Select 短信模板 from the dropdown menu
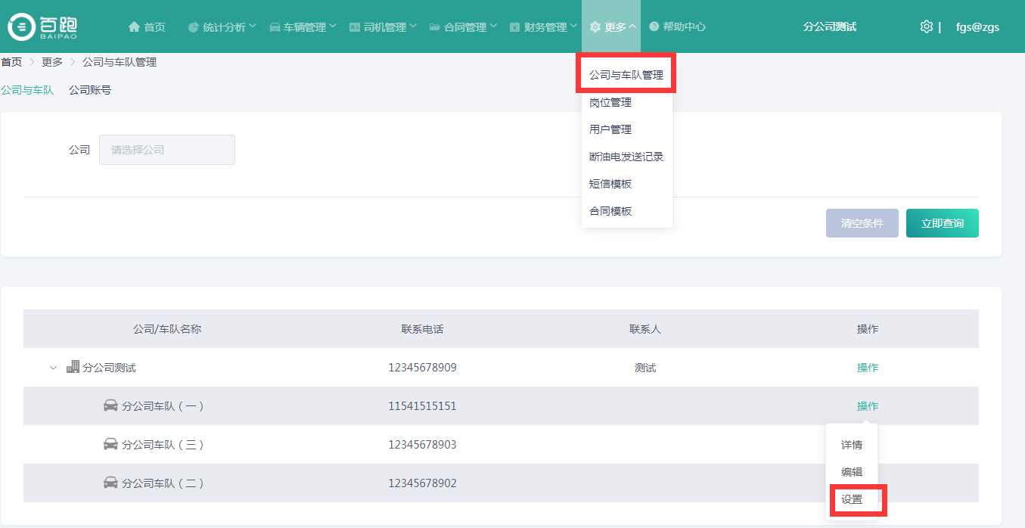The image size is (1025, 528). point(610,184)
